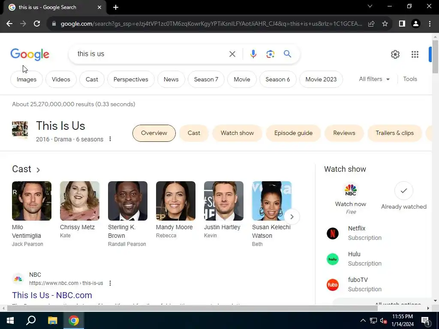Open Justin Hartley's cast card
439x329 pixels.
point(224,210)
